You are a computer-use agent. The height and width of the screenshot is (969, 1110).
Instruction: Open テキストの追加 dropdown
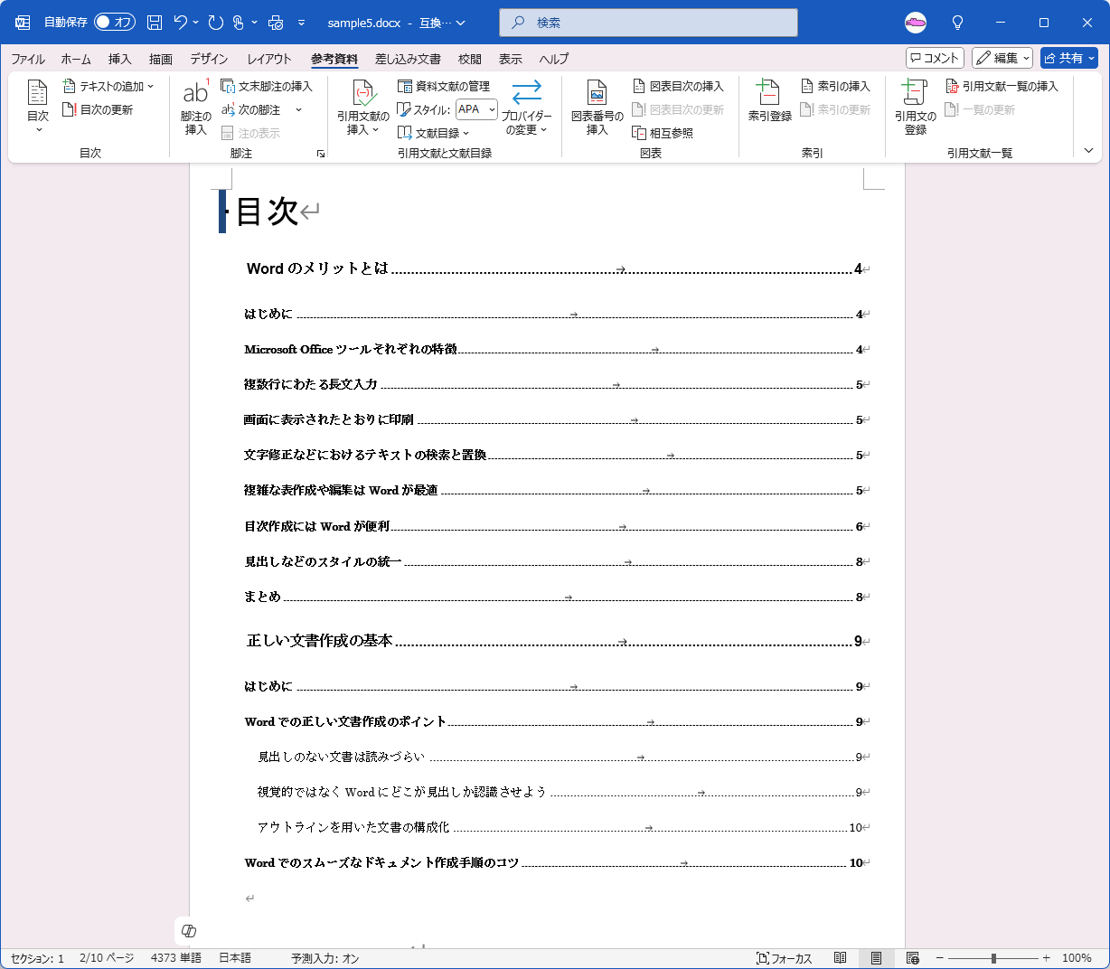(x=108, y=86)
